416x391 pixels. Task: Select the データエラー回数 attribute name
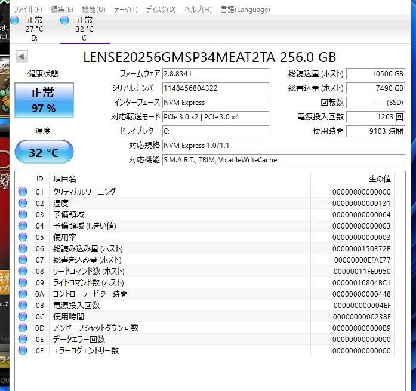79,339
